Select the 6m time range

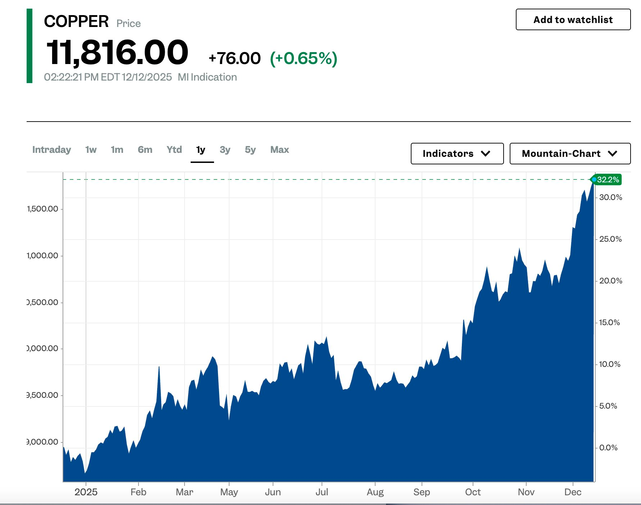pyautogui.click(x=145, y=150)
